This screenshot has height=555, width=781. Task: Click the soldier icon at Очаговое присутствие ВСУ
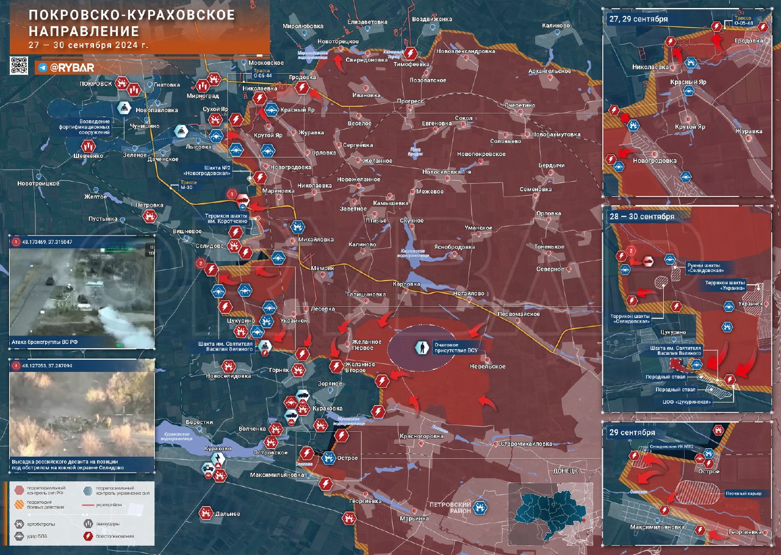coord(421,348)
